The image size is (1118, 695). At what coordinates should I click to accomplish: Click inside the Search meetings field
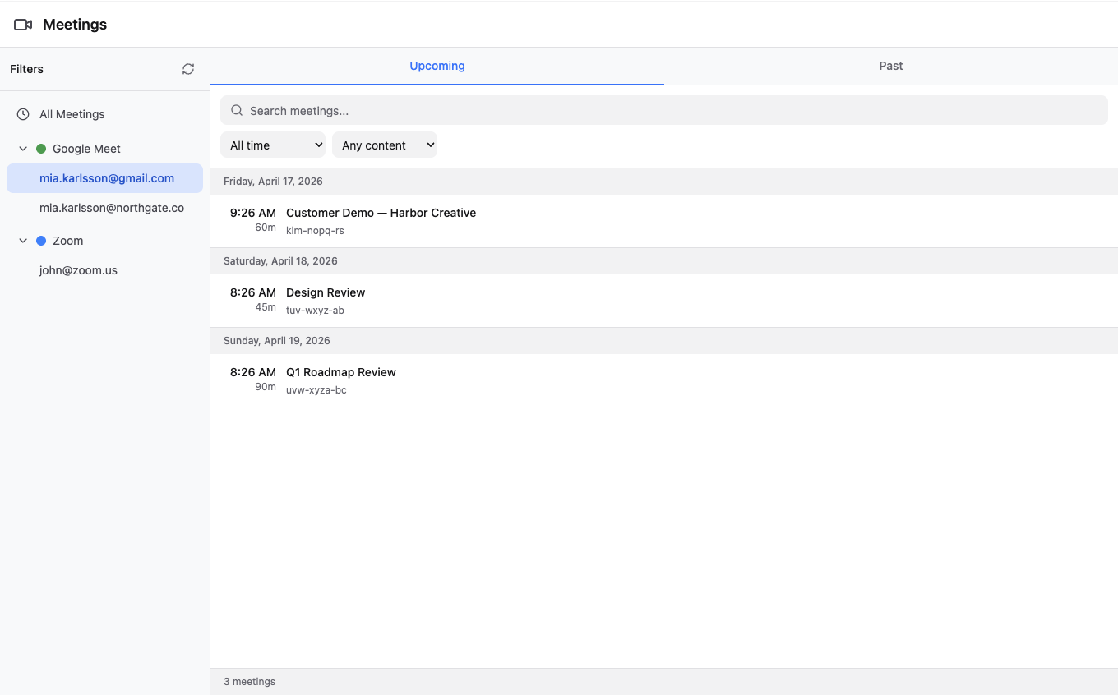[575, 109]
